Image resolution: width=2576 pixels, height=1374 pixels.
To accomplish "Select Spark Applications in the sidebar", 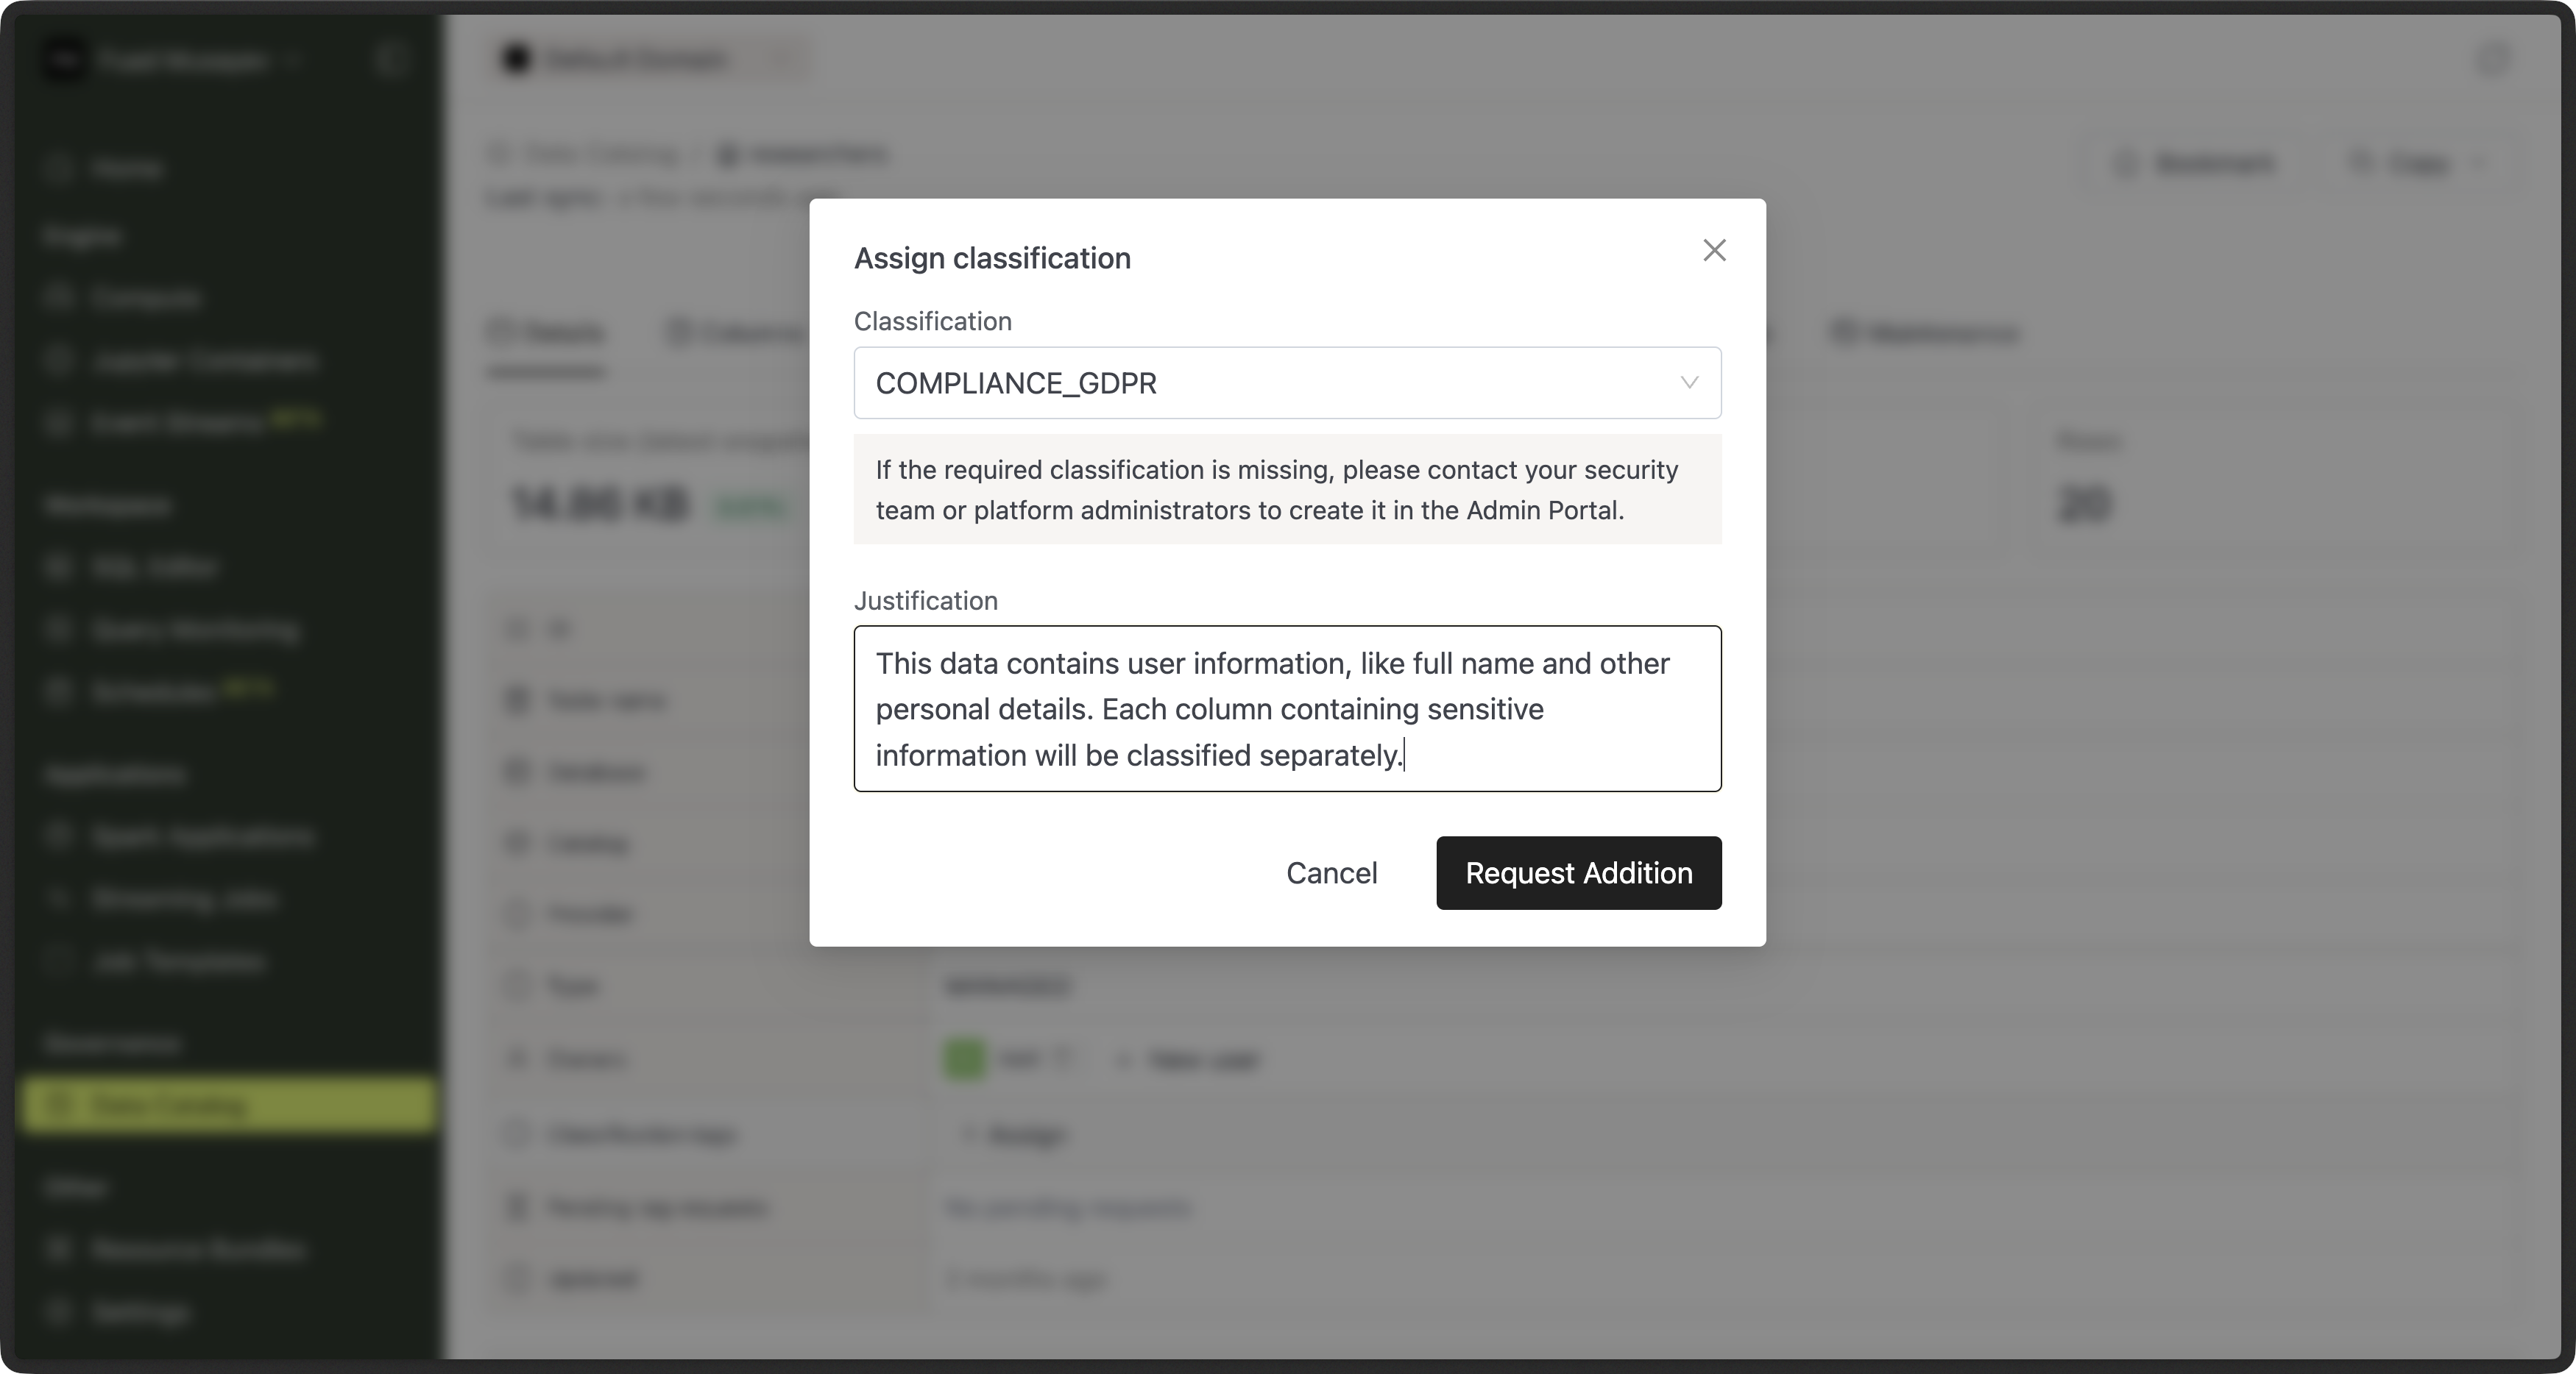I will pos(203,836).
